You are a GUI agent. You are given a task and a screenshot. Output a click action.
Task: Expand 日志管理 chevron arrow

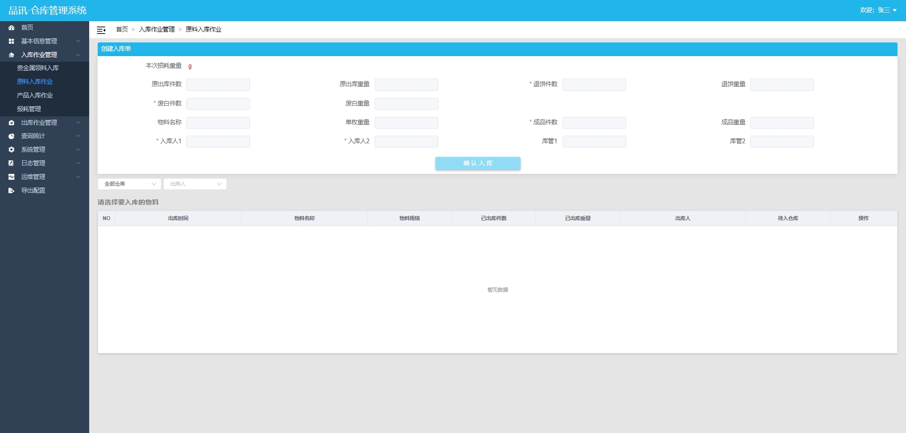[x=78, y=163]
